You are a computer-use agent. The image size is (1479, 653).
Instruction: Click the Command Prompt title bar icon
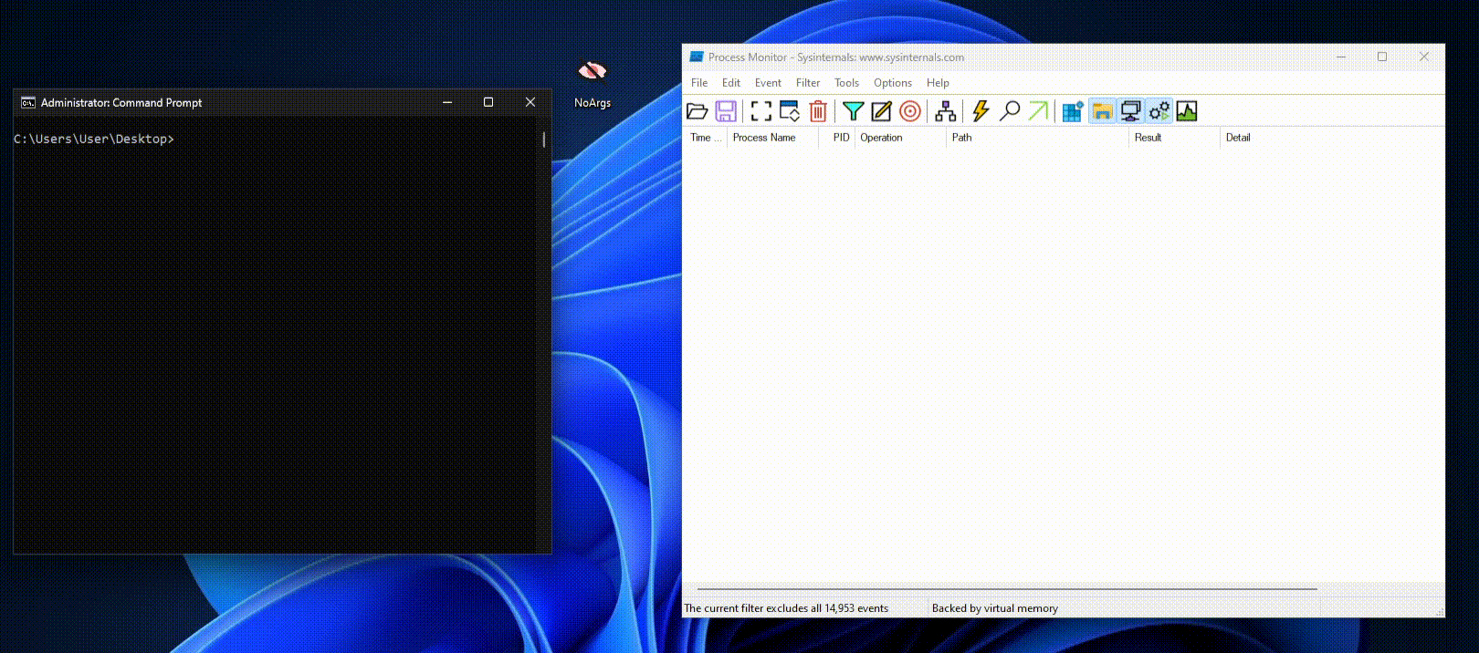(x=28, y=102)
